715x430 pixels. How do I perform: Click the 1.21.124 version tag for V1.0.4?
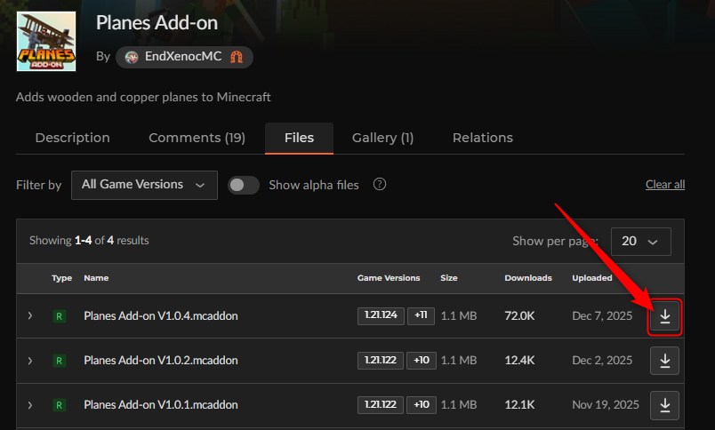pos(381,315)
